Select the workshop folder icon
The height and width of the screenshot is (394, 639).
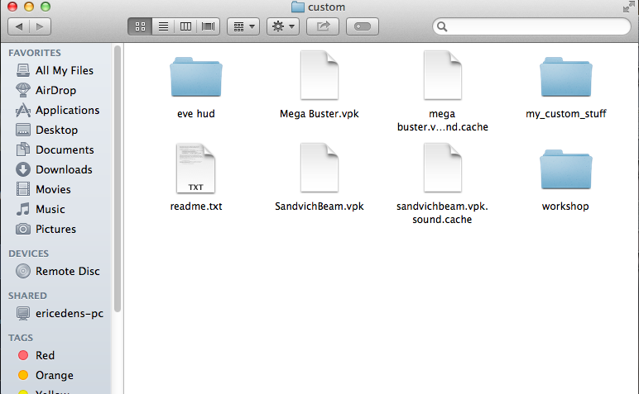point(566,169)
